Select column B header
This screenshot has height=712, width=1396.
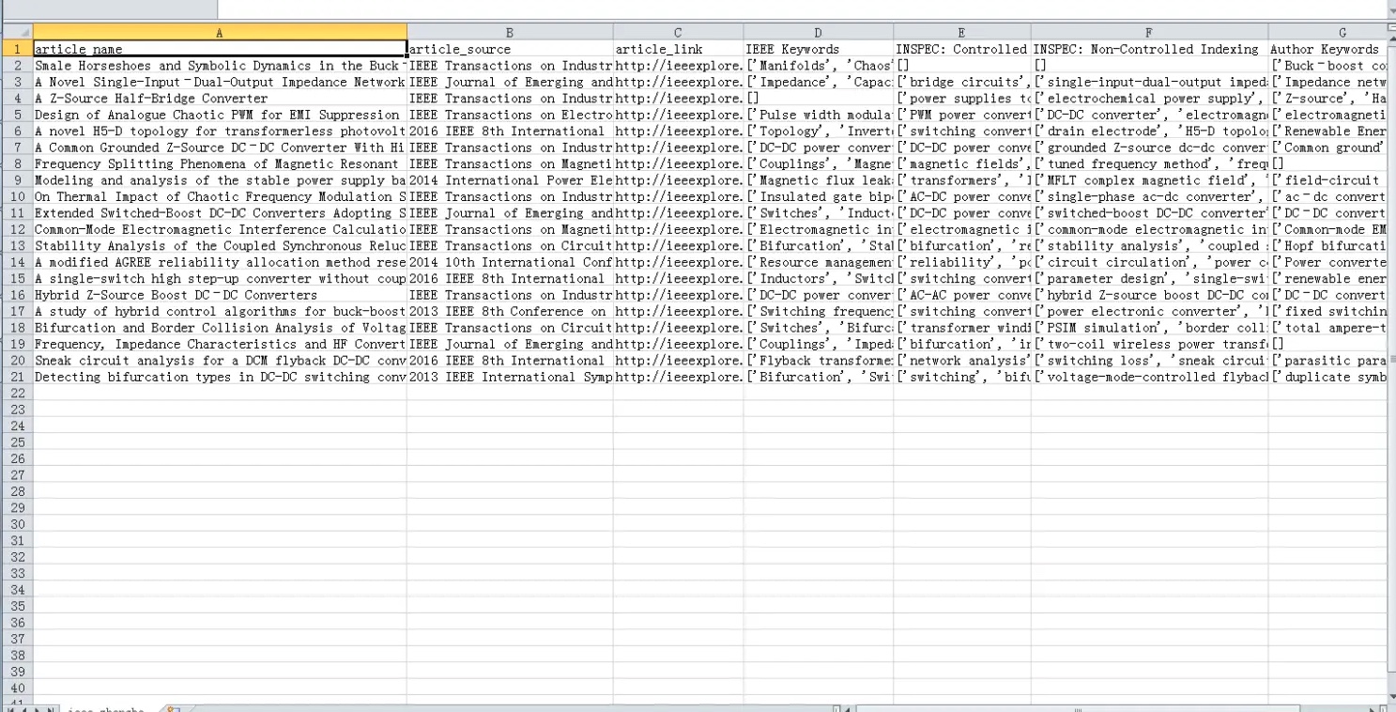(x=510, y=32)
